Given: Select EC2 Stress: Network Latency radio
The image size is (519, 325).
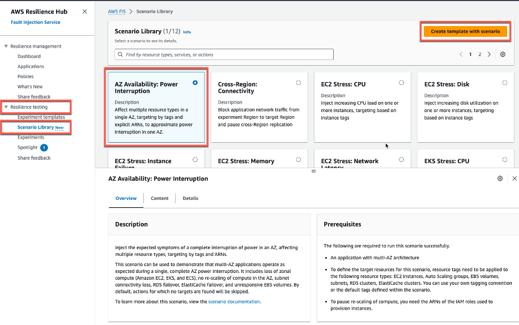Looking at the screenshot, I should tap(402, 160).
